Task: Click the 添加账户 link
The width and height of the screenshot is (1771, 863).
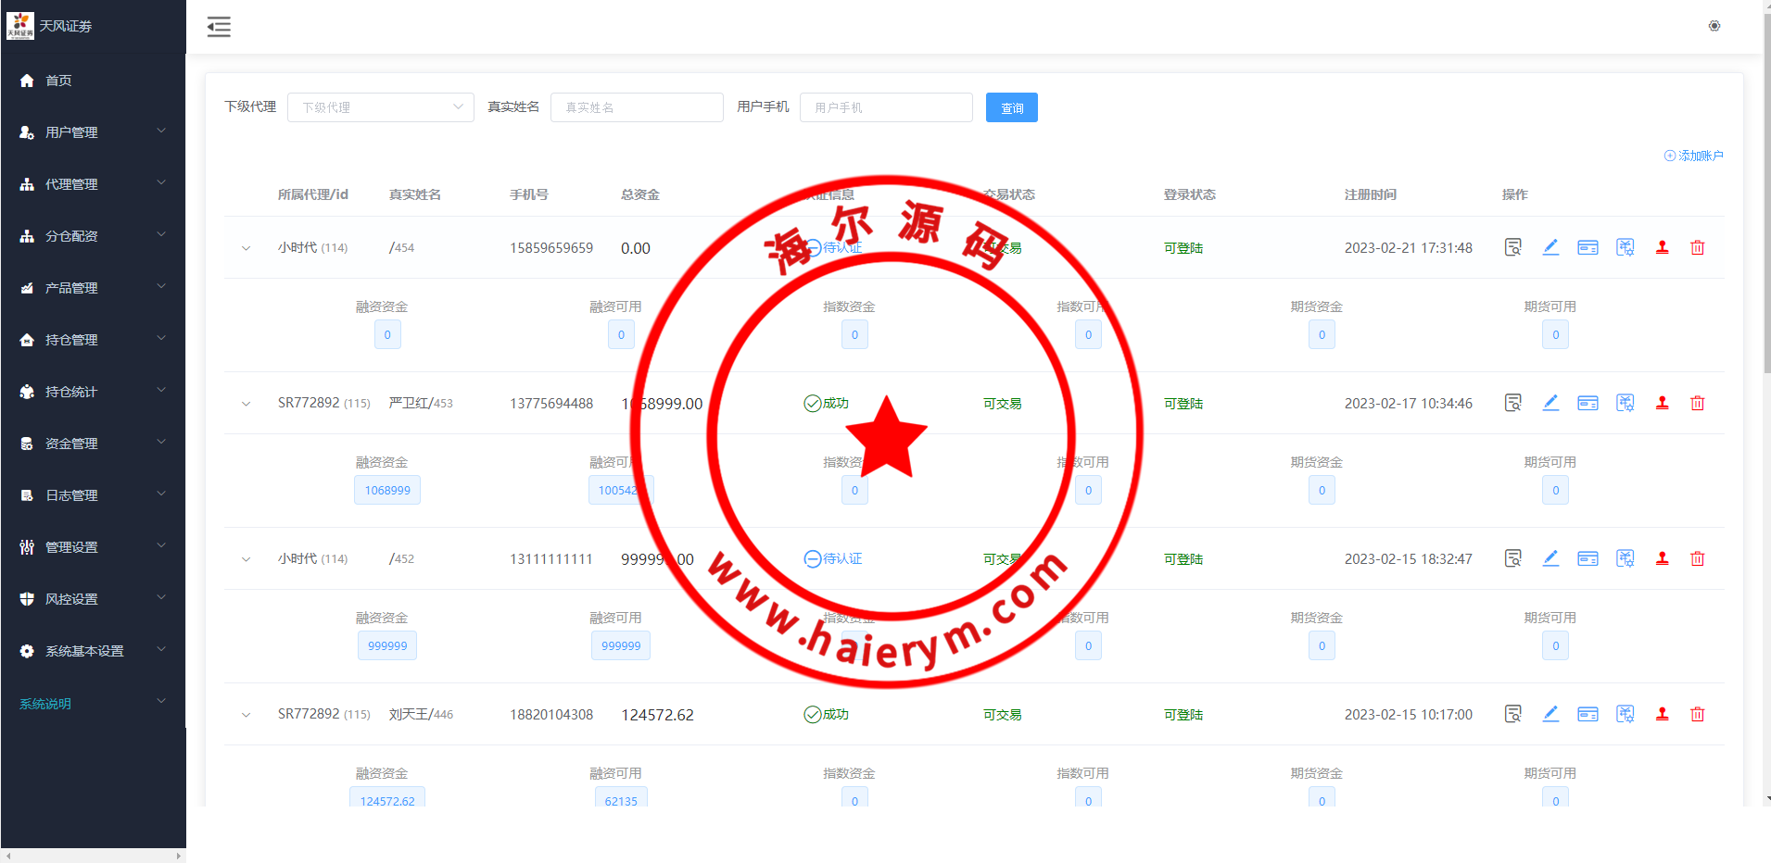Action: tap(1693, 156)
